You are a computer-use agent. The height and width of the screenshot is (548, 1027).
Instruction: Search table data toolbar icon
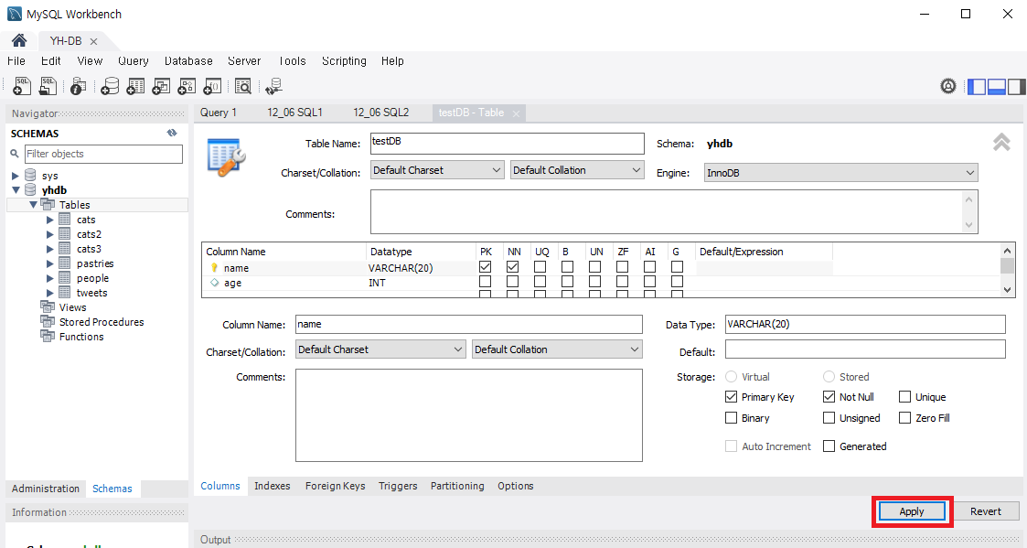pos(243,86)
